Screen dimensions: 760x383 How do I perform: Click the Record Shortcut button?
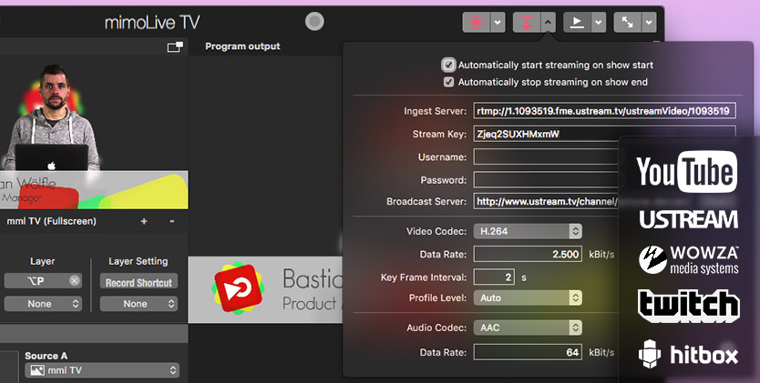click(139, 282)
